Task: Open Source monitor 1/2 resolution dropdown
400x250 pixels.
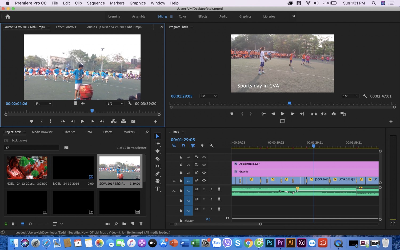Action: click(x=115, y=103)
